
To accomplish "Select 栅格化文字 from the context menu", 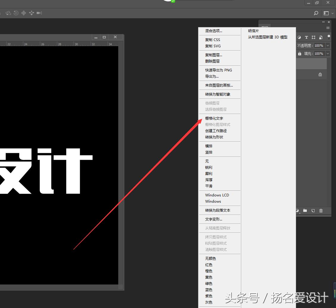I will (214, 118).
